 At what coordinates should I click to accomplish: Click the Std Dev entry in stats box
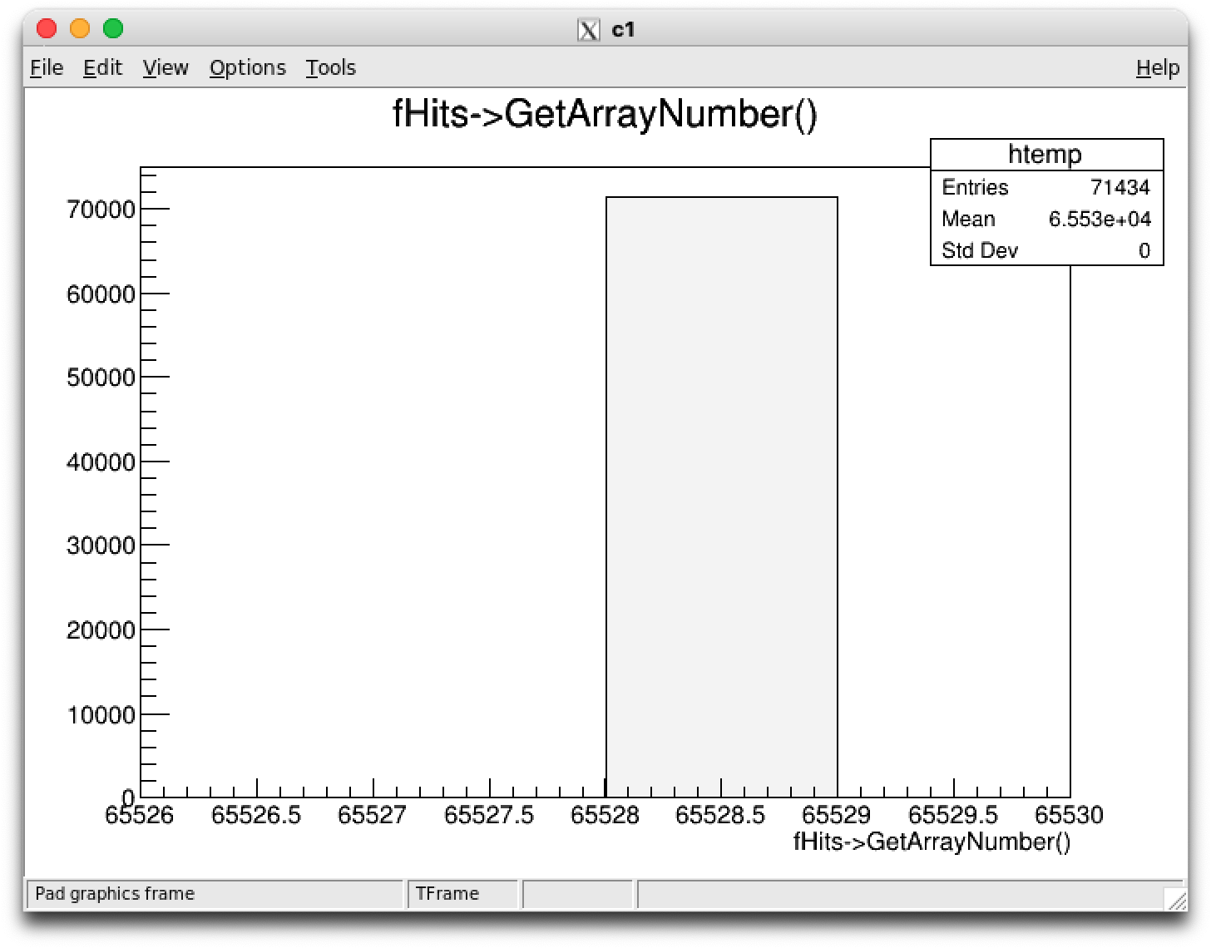(981, 250)
